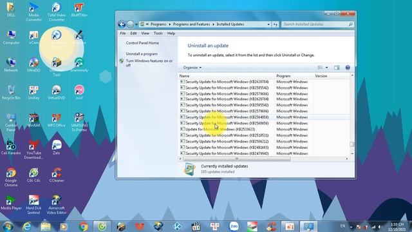Select the CCleaner desktop shortcut
412x232 pixels.
tap(57, 175)
